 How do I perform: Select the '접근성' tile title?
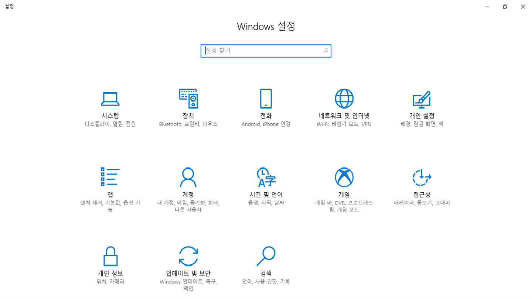pyautogui.click(x=422, y=195)
